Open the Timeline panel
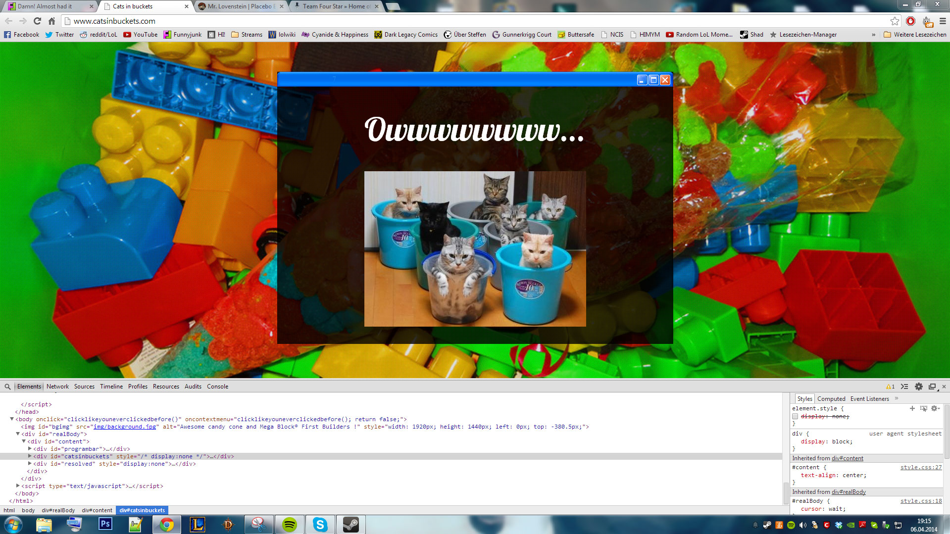 (111, 387)
